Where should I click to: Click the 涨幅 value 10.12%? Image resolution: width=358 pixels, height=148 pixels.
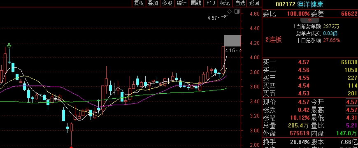[x=300, y=118]
